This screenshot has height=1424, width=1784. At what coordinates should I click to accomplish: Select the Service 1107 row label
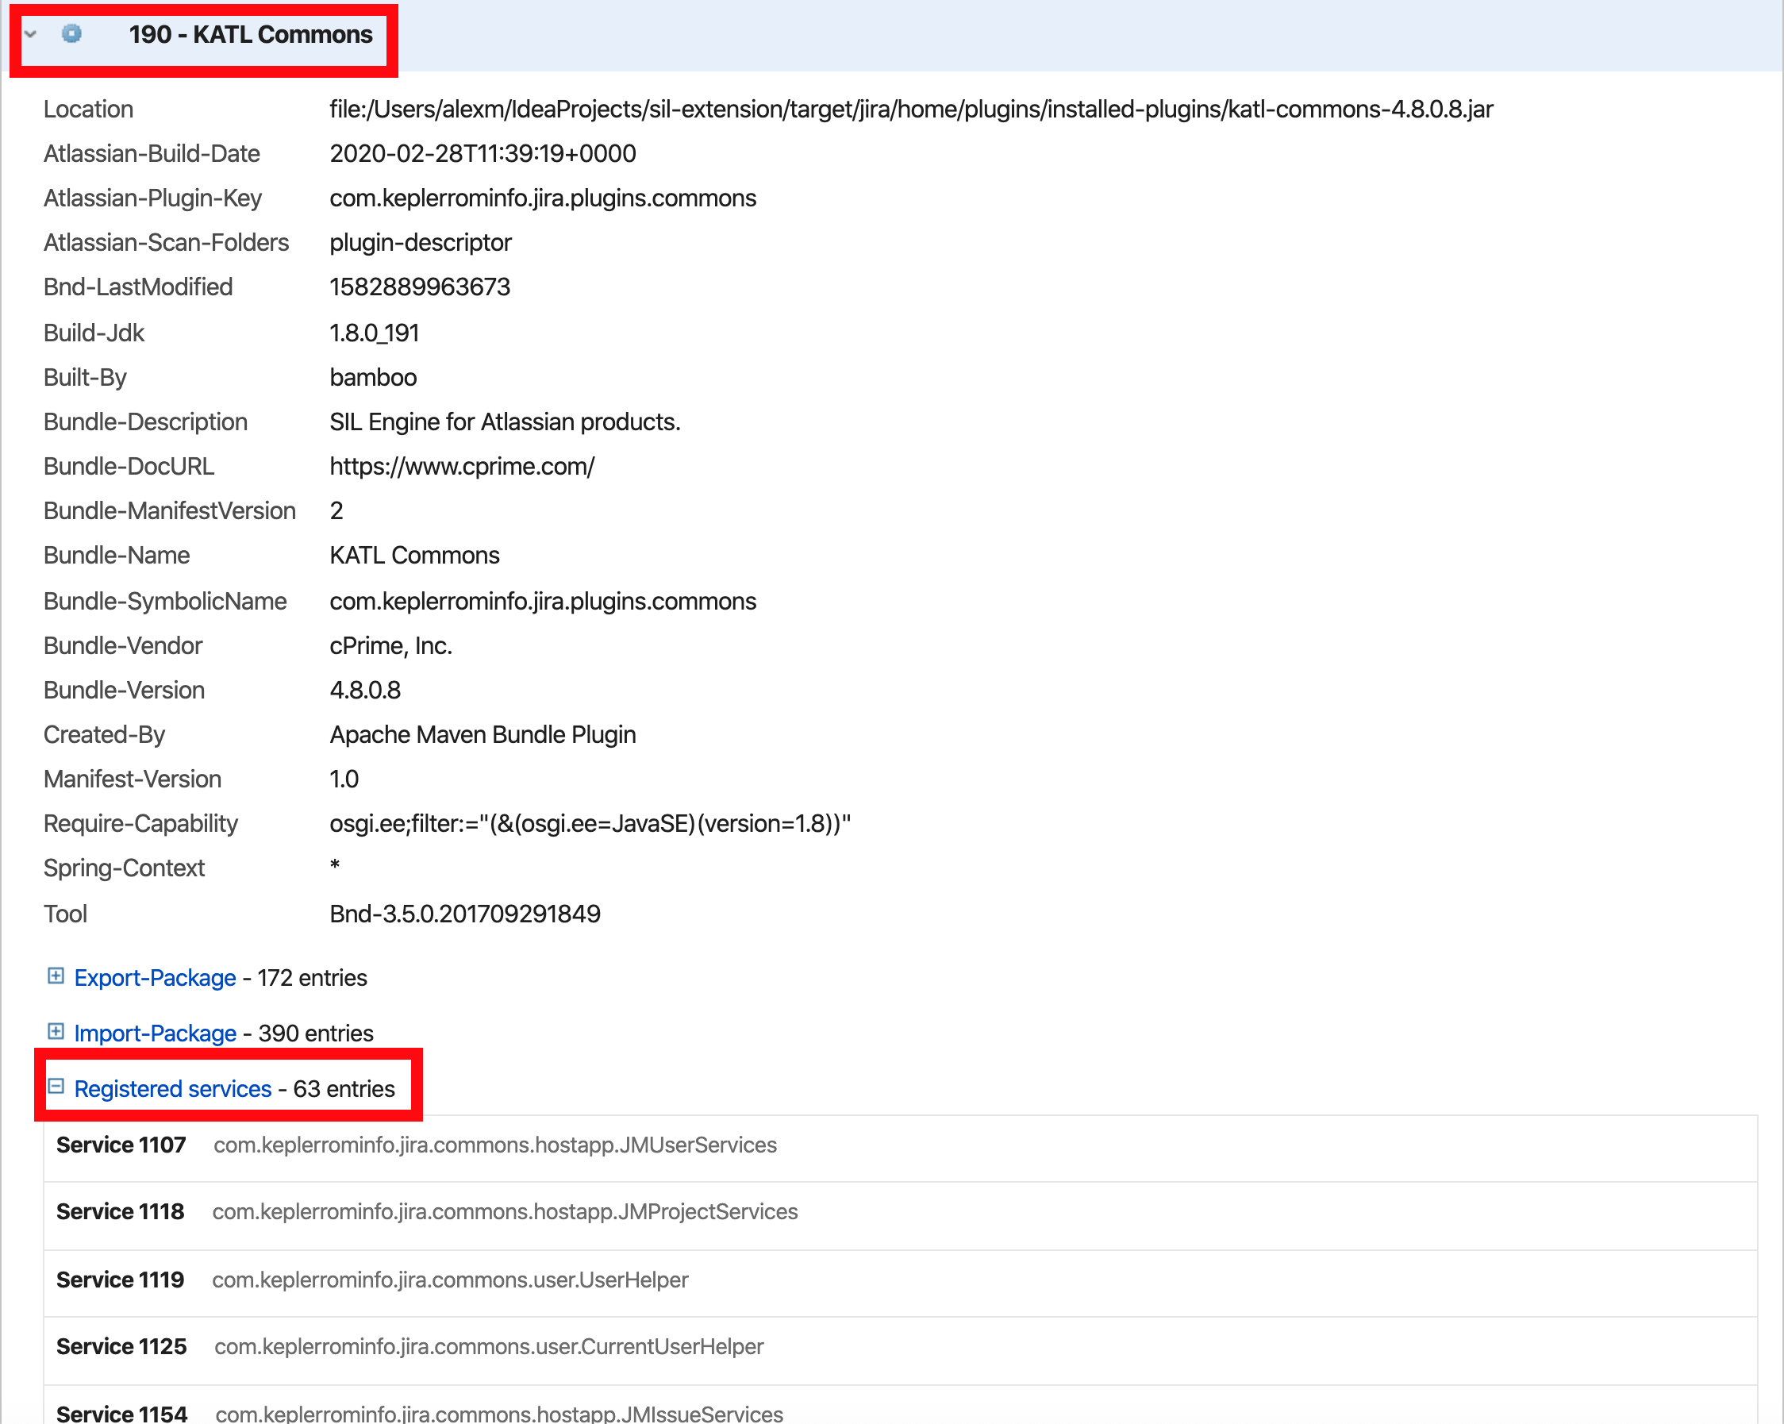(x=121, y=1145)
